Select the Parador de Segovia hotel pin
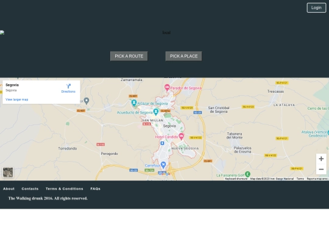 (167, 87)
